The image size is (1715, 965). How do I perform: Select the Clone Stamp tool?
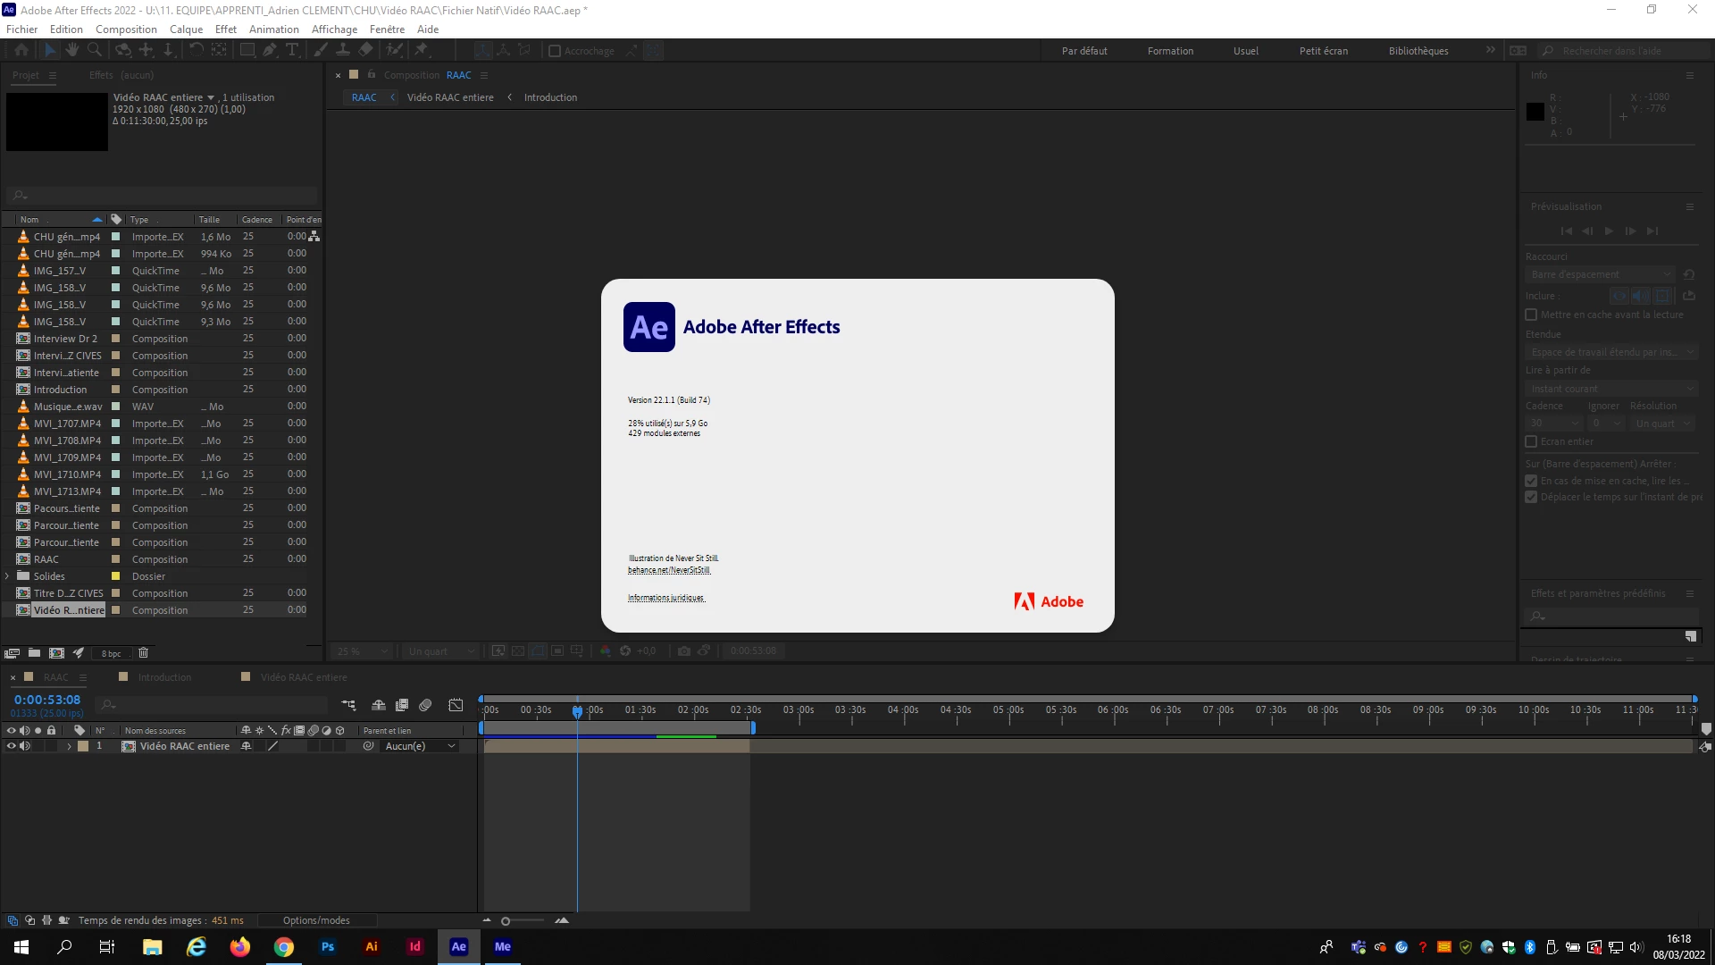pyautogui.click(x=343, y=50)
